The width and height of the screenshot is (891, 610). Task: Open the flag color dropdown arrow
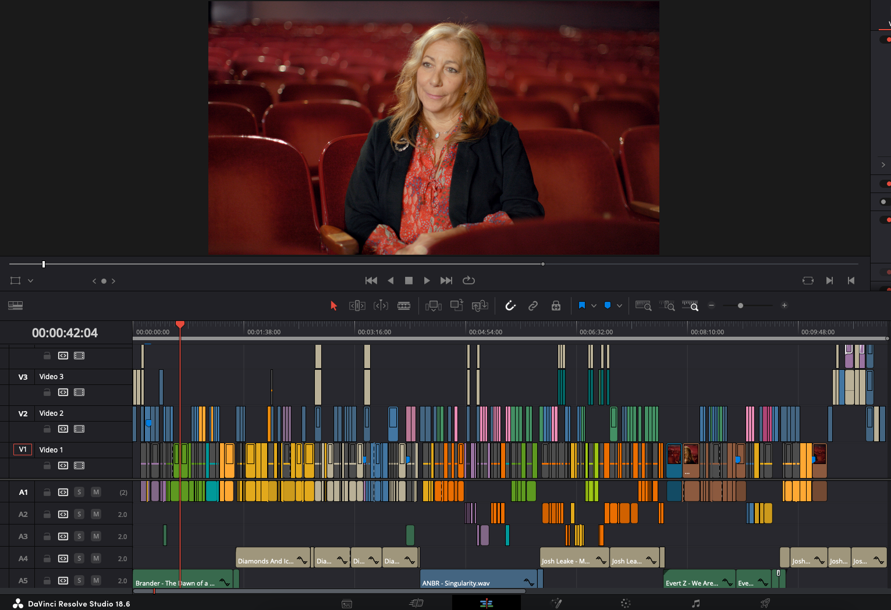pyautogui.click(x=594, y=306)
